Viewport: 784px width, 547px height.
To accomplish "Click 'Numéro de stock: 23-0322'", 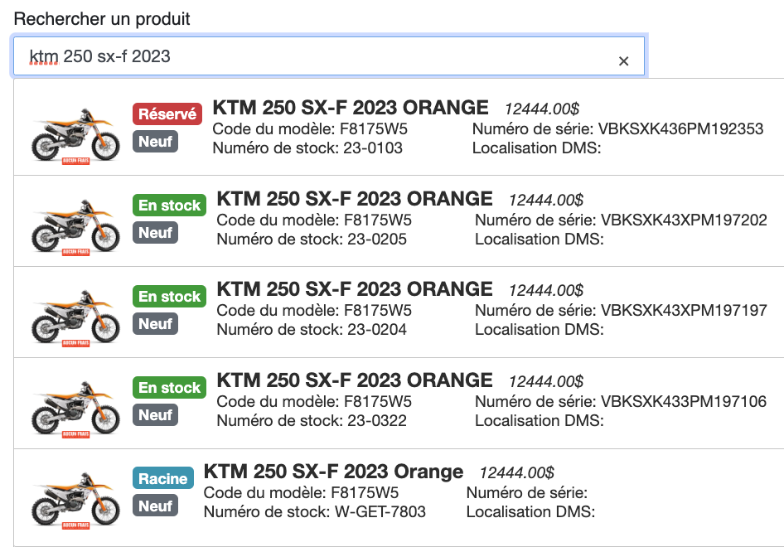I will point(312,420).
